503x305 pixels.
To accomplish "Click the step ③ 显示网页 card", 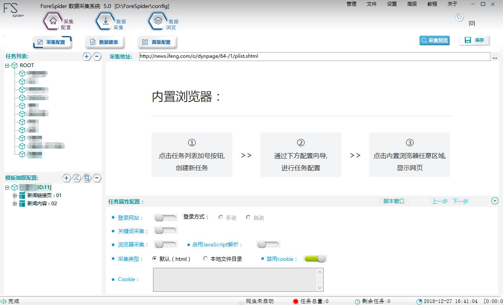I will [410, 155].
